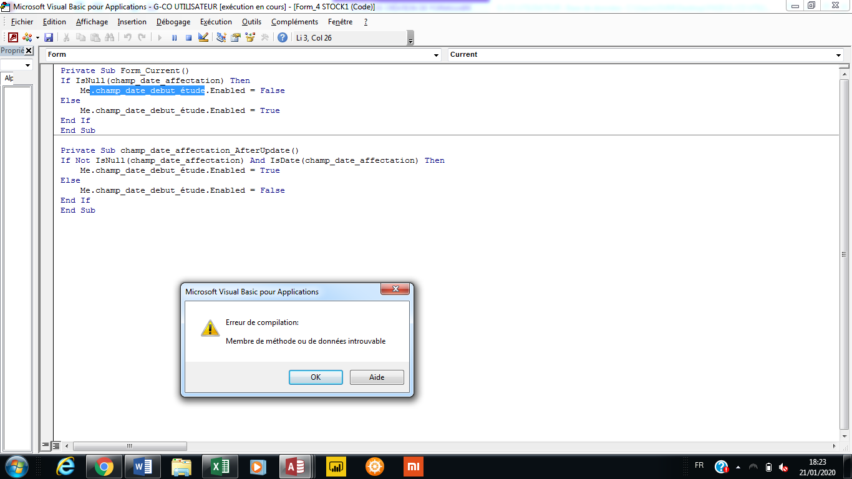This screenshot has width=852, height=479.
Task: Open the Insert Module dropdown arrow
Action: click(37, 37)
